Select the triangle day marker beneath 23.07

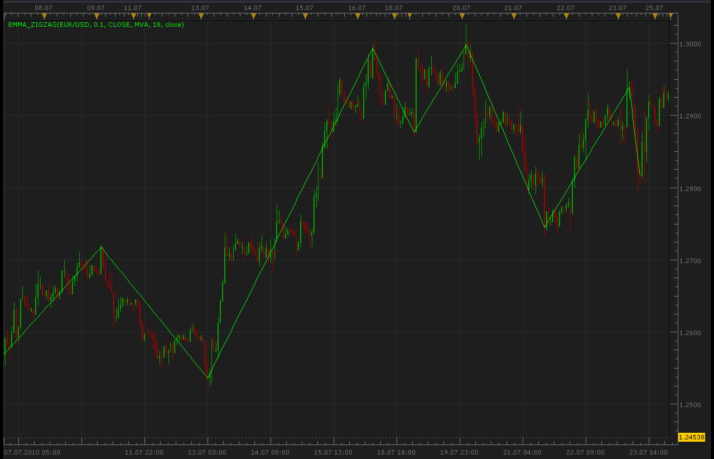click(x=618, y=16)
